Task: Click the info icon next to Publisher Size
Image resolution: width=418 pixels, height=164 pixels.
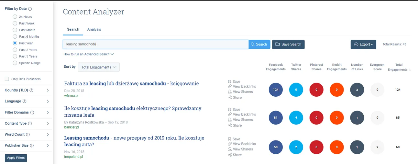Action: 32,146
